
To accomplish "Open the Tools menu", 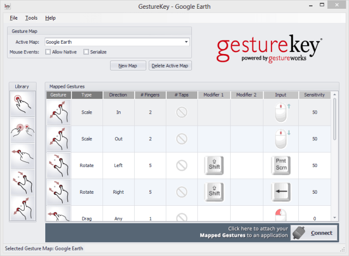I will 31,18.
